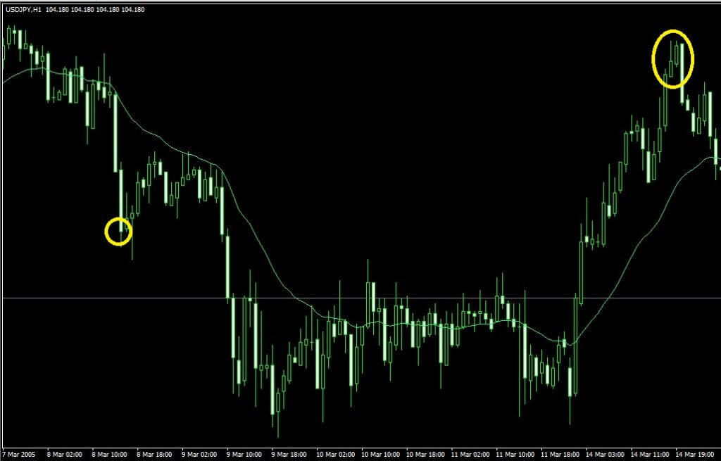The height and width of the screenshot is (461, 721).
Task: Click the 14 Mar 03:00 time label
Action: pos(605,455)
